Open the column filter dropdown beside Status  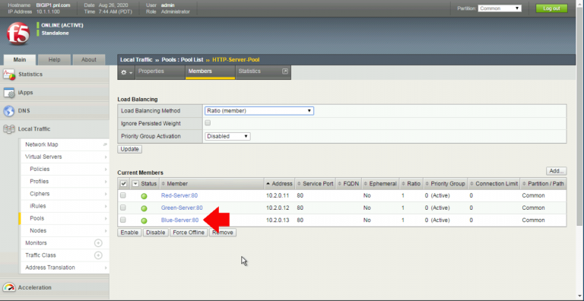coord(135,184)
